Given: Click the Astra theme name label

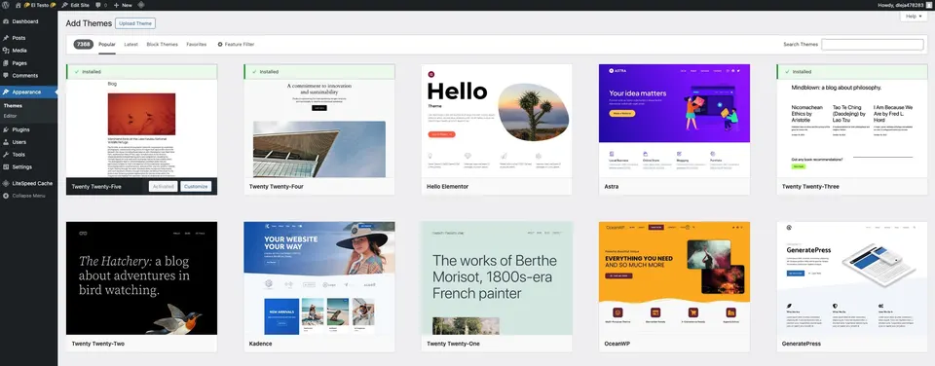Looking at the screenshot, I should pyautogui.click(x=611, y=187).
